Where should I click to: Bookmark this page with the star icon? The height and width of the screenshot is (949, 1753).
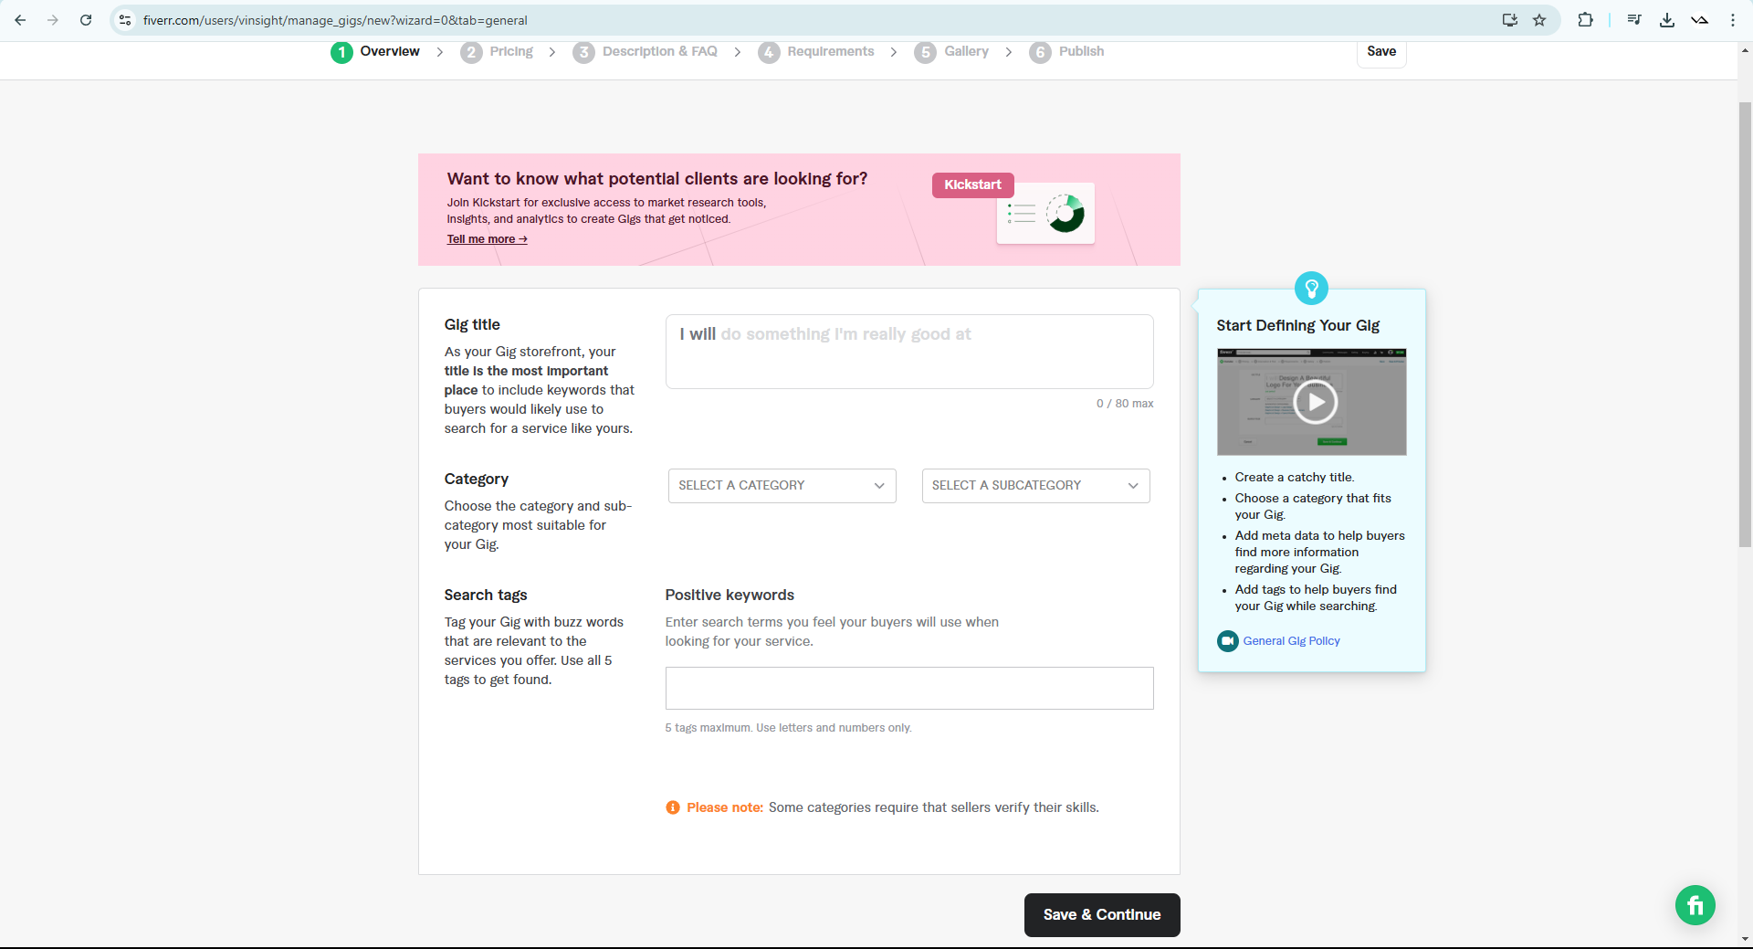[x=1539, y=20]
